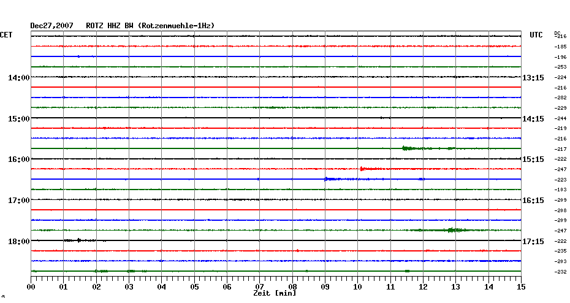Click minute tick label 11 on bottom axis
The image size is (570, 303).
coord(390,287)
